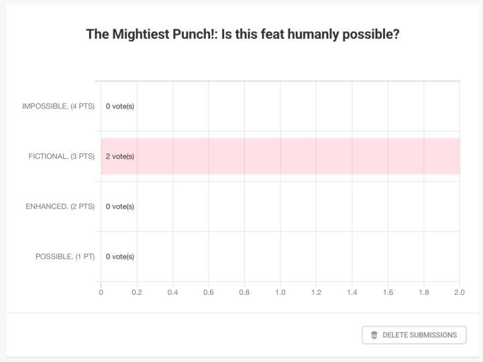Click the 0.2 axis tick label
Screen dimensions: 483x362
click(137, 292)
